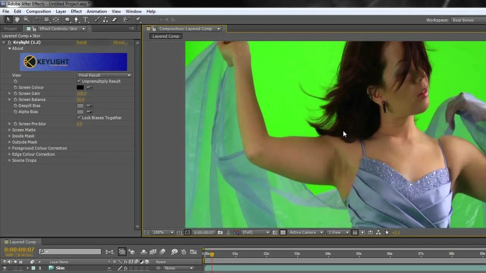The image size is (486, 273).
Task: Click the Screen Colour swatch
Action: 80,87
